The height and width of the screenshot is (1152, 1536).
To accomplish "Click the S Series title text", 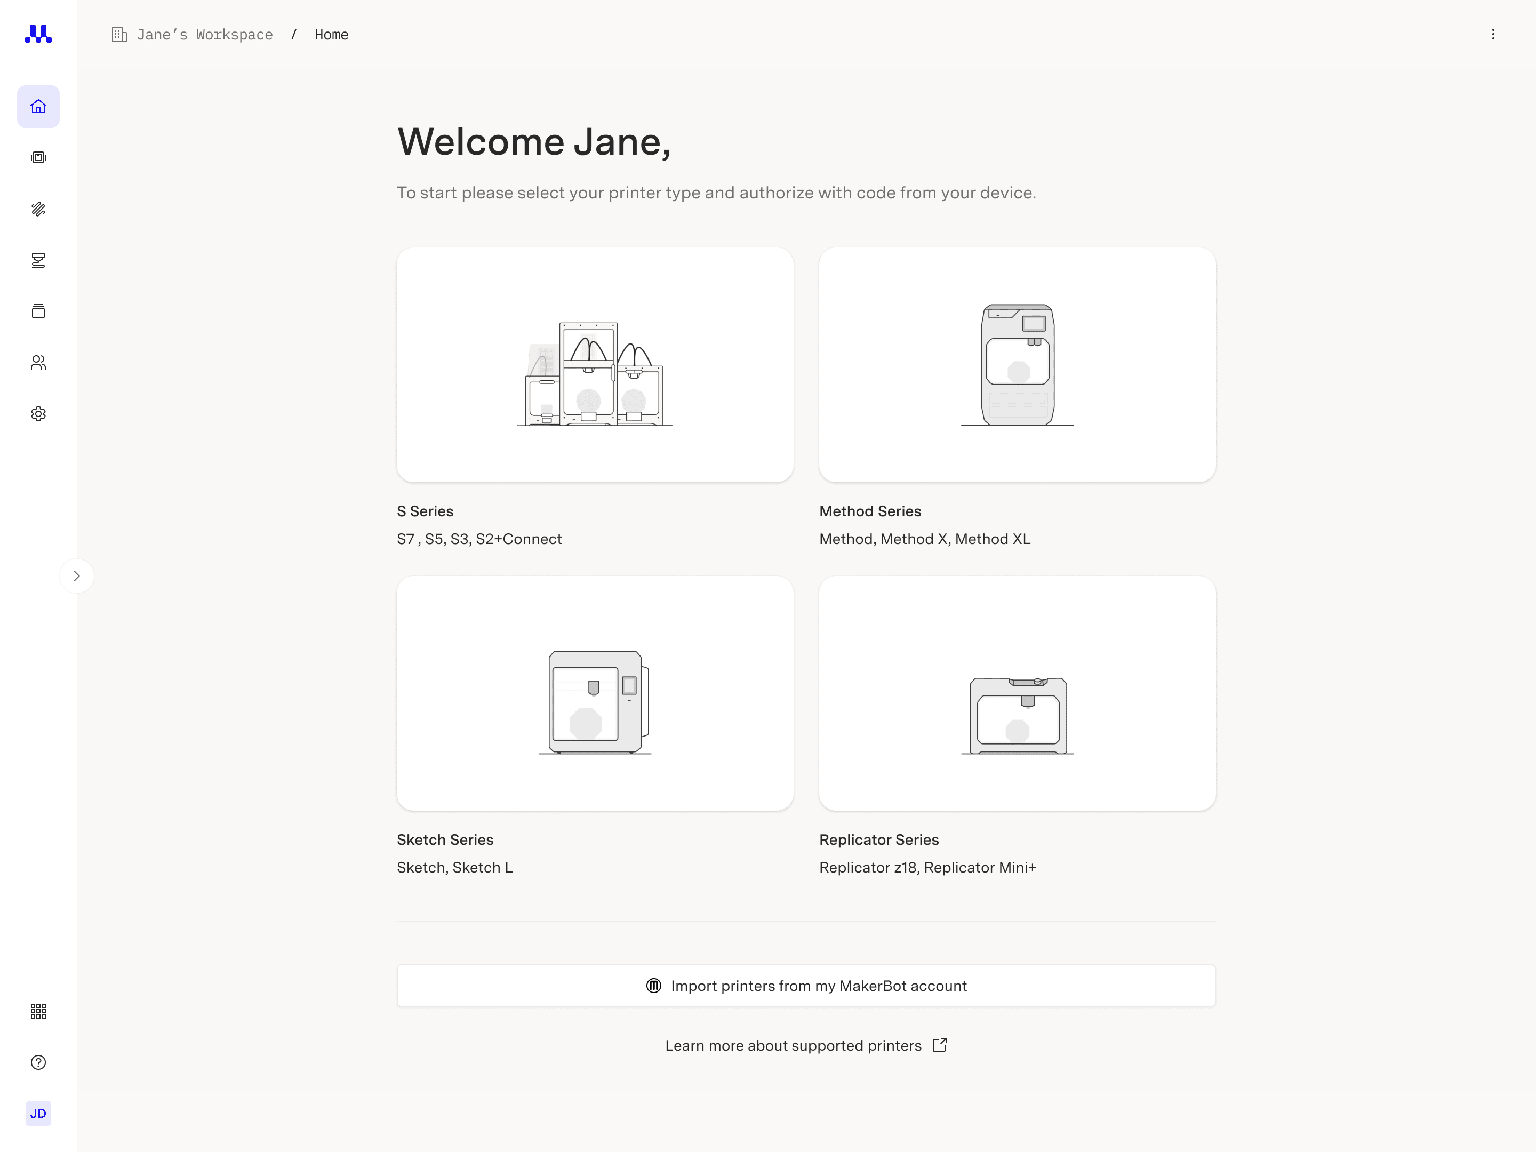I will (425, 511).
